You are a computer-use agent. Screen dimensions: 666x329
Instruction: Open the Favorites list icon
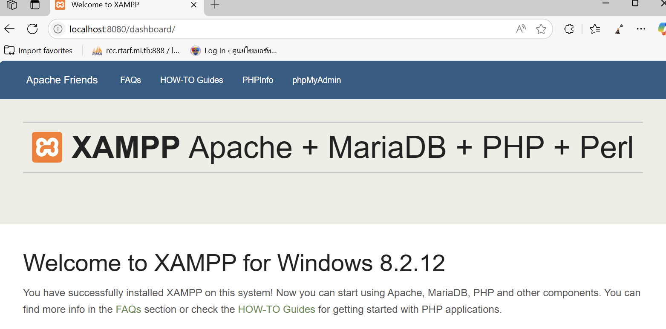595,29
